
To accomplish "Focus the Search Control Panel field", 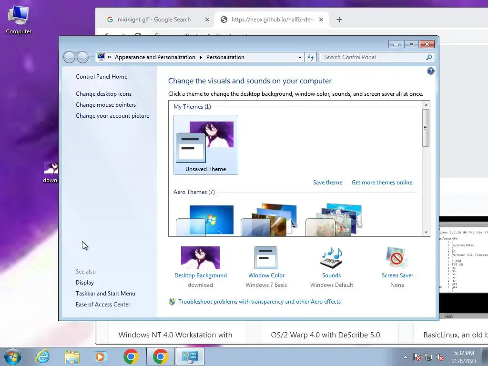I will click(x=377, y=57).
